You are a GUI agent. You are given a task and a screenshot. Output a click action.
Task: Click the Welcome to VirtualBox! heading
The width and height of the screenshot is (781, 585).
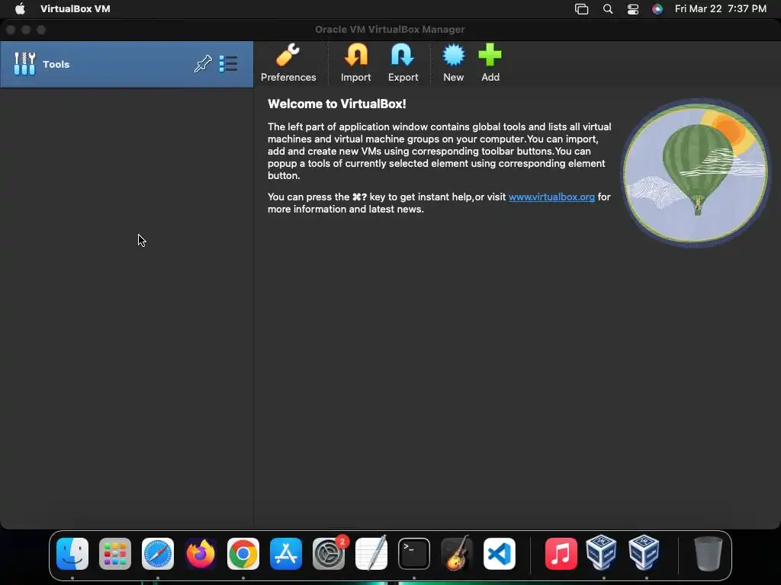point(336,104)
